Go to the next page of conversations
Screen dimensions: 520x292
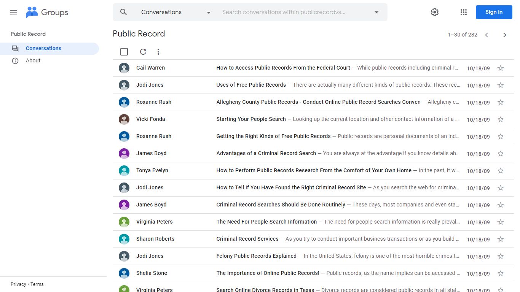coord(505,35)
